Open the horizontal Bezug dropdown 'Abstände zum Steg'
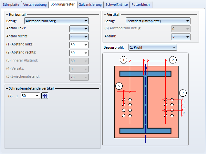 coord(57,21)
